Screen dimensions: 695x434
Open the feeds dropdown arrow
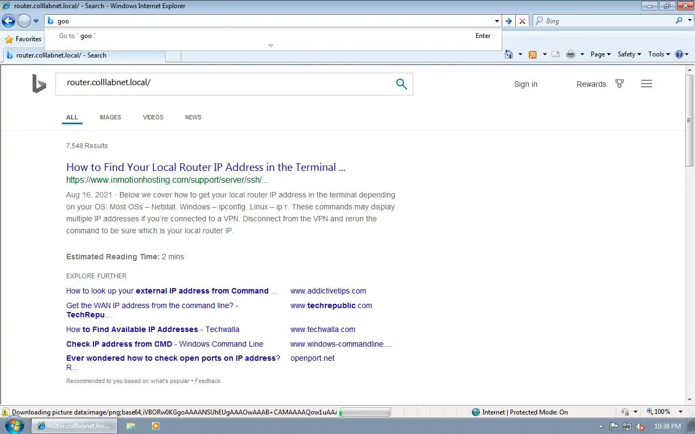544,54
